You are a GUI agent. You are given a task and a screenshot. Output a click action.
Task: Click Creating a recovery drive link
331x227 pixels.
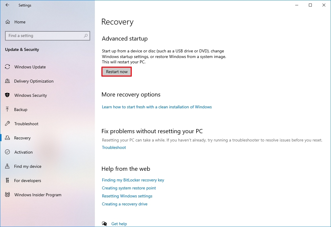pyautogui.click(x=124, y=204)
